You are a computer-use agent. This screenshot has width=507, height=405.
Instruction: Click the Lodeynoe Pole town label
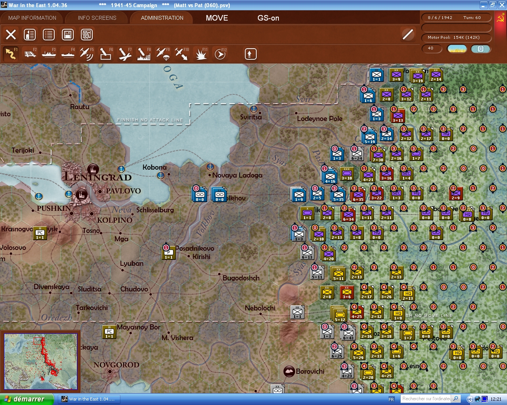320,119
